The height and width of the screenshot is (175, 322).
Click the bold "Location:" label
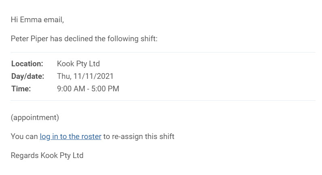27,64
